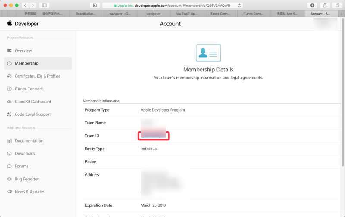
Task: Switch to the 混合开发的大... tab
Action: (53, 14)
